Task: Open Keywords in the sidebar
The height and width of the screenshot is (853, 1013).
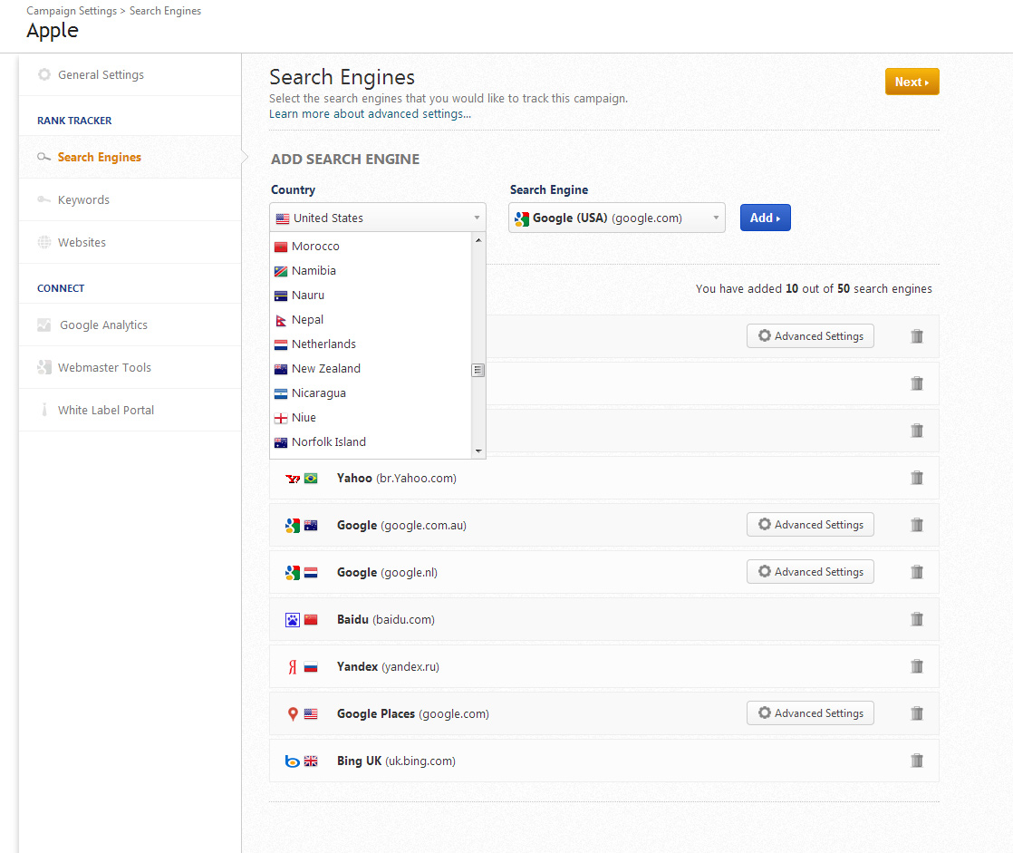Action: [83, 200]
